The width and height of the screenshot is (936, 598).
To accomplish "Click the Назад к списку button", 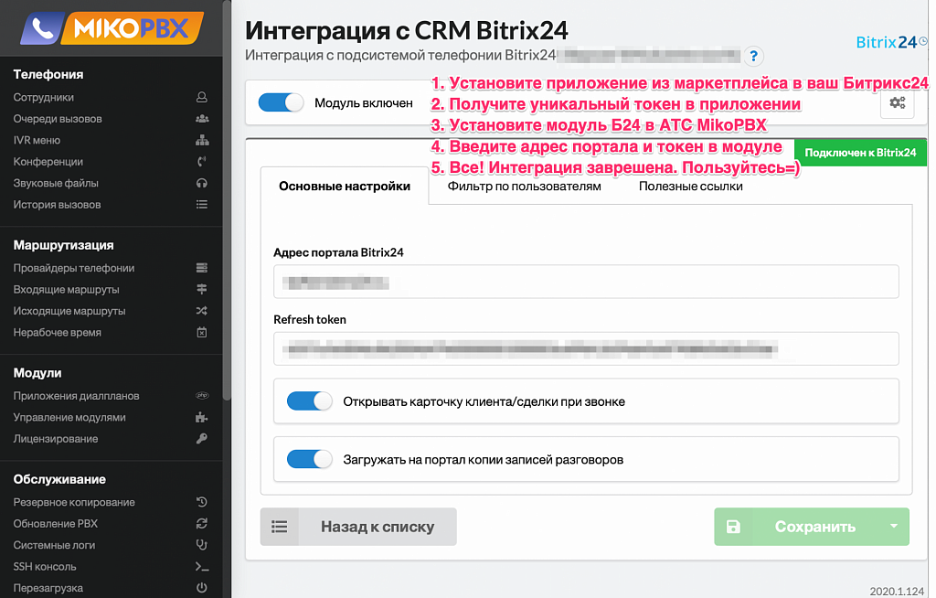I will pyautogui.click(x=358, y=527).
